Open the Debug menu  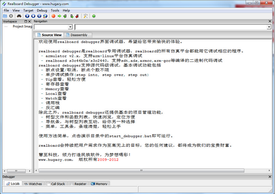[42, 10]
